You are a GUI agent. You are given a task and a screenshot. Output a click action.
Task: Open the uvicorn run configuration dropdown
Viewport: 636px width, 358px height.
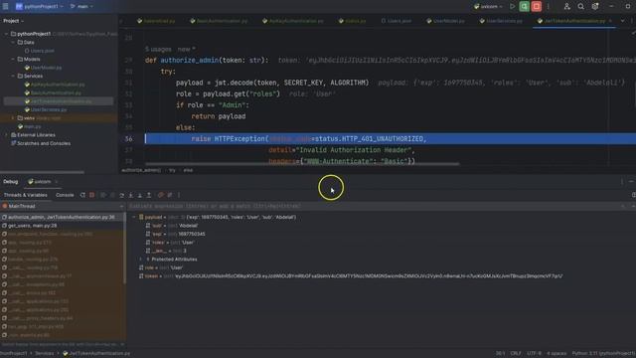point(488,7)
